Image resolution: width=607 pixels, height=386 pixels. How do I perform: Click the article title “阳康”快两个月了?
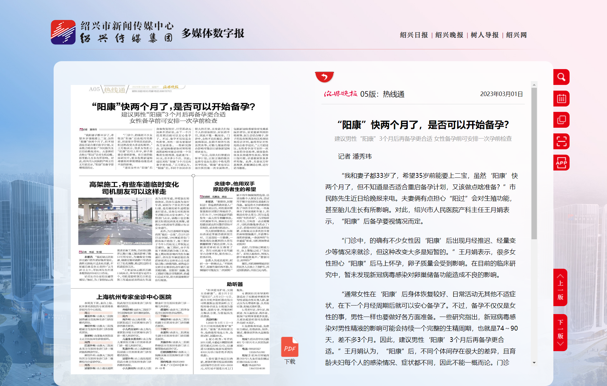[x=423, y=125]
